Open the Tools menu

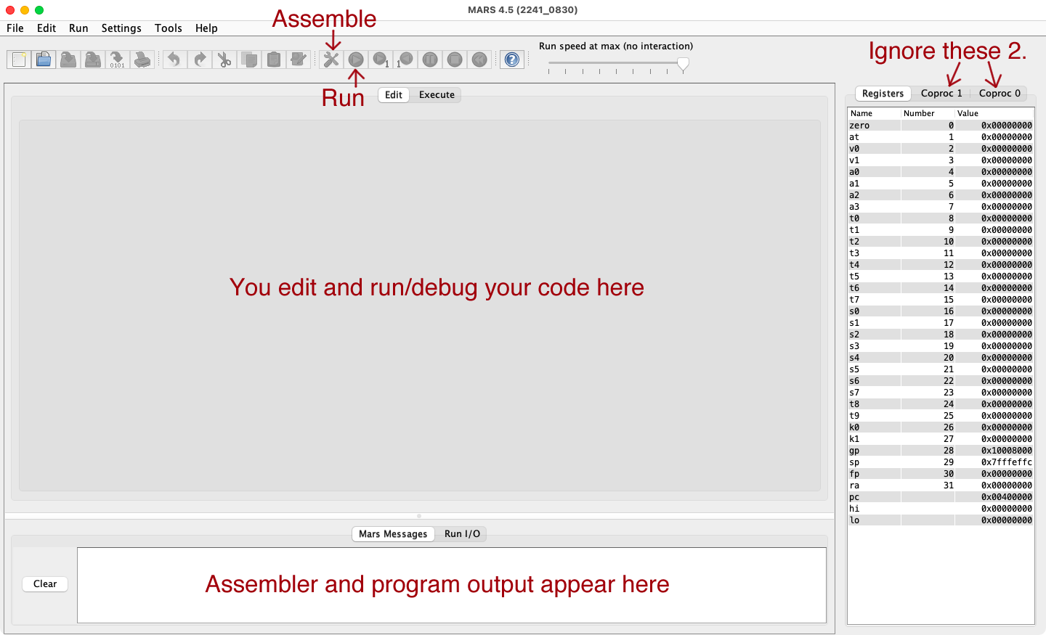coord(168,28)
